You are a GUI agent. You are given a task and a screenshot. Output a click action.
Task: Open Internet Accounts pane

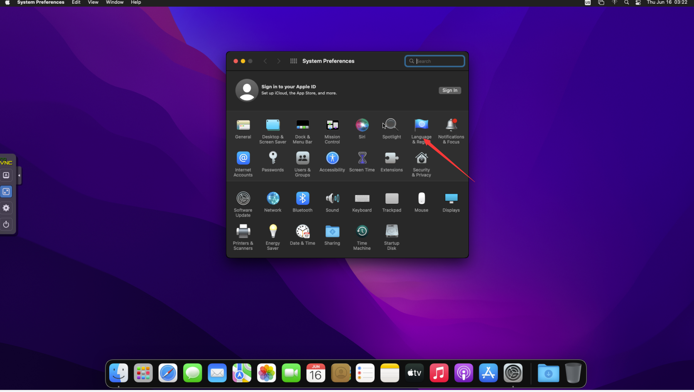(243, 164)
